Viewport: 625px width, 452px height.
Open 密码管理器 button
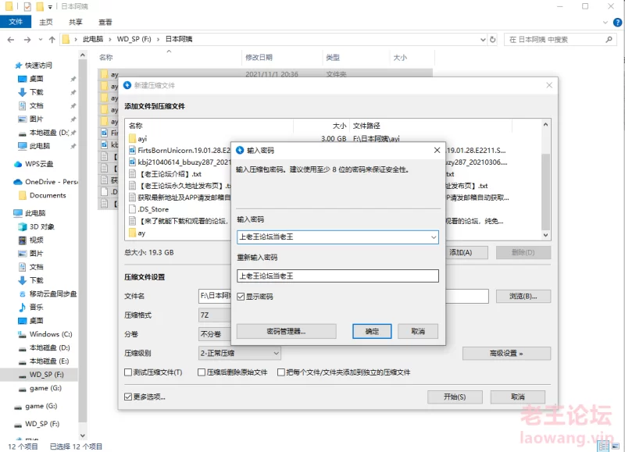pyautogui.click(x=286, y=332)
